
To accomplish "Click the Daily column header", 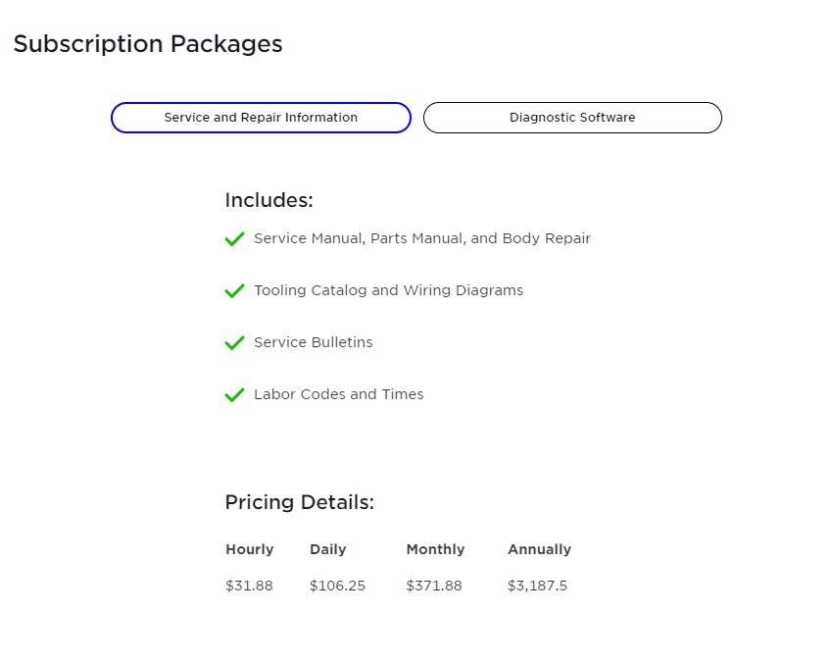I will (327, 549).
